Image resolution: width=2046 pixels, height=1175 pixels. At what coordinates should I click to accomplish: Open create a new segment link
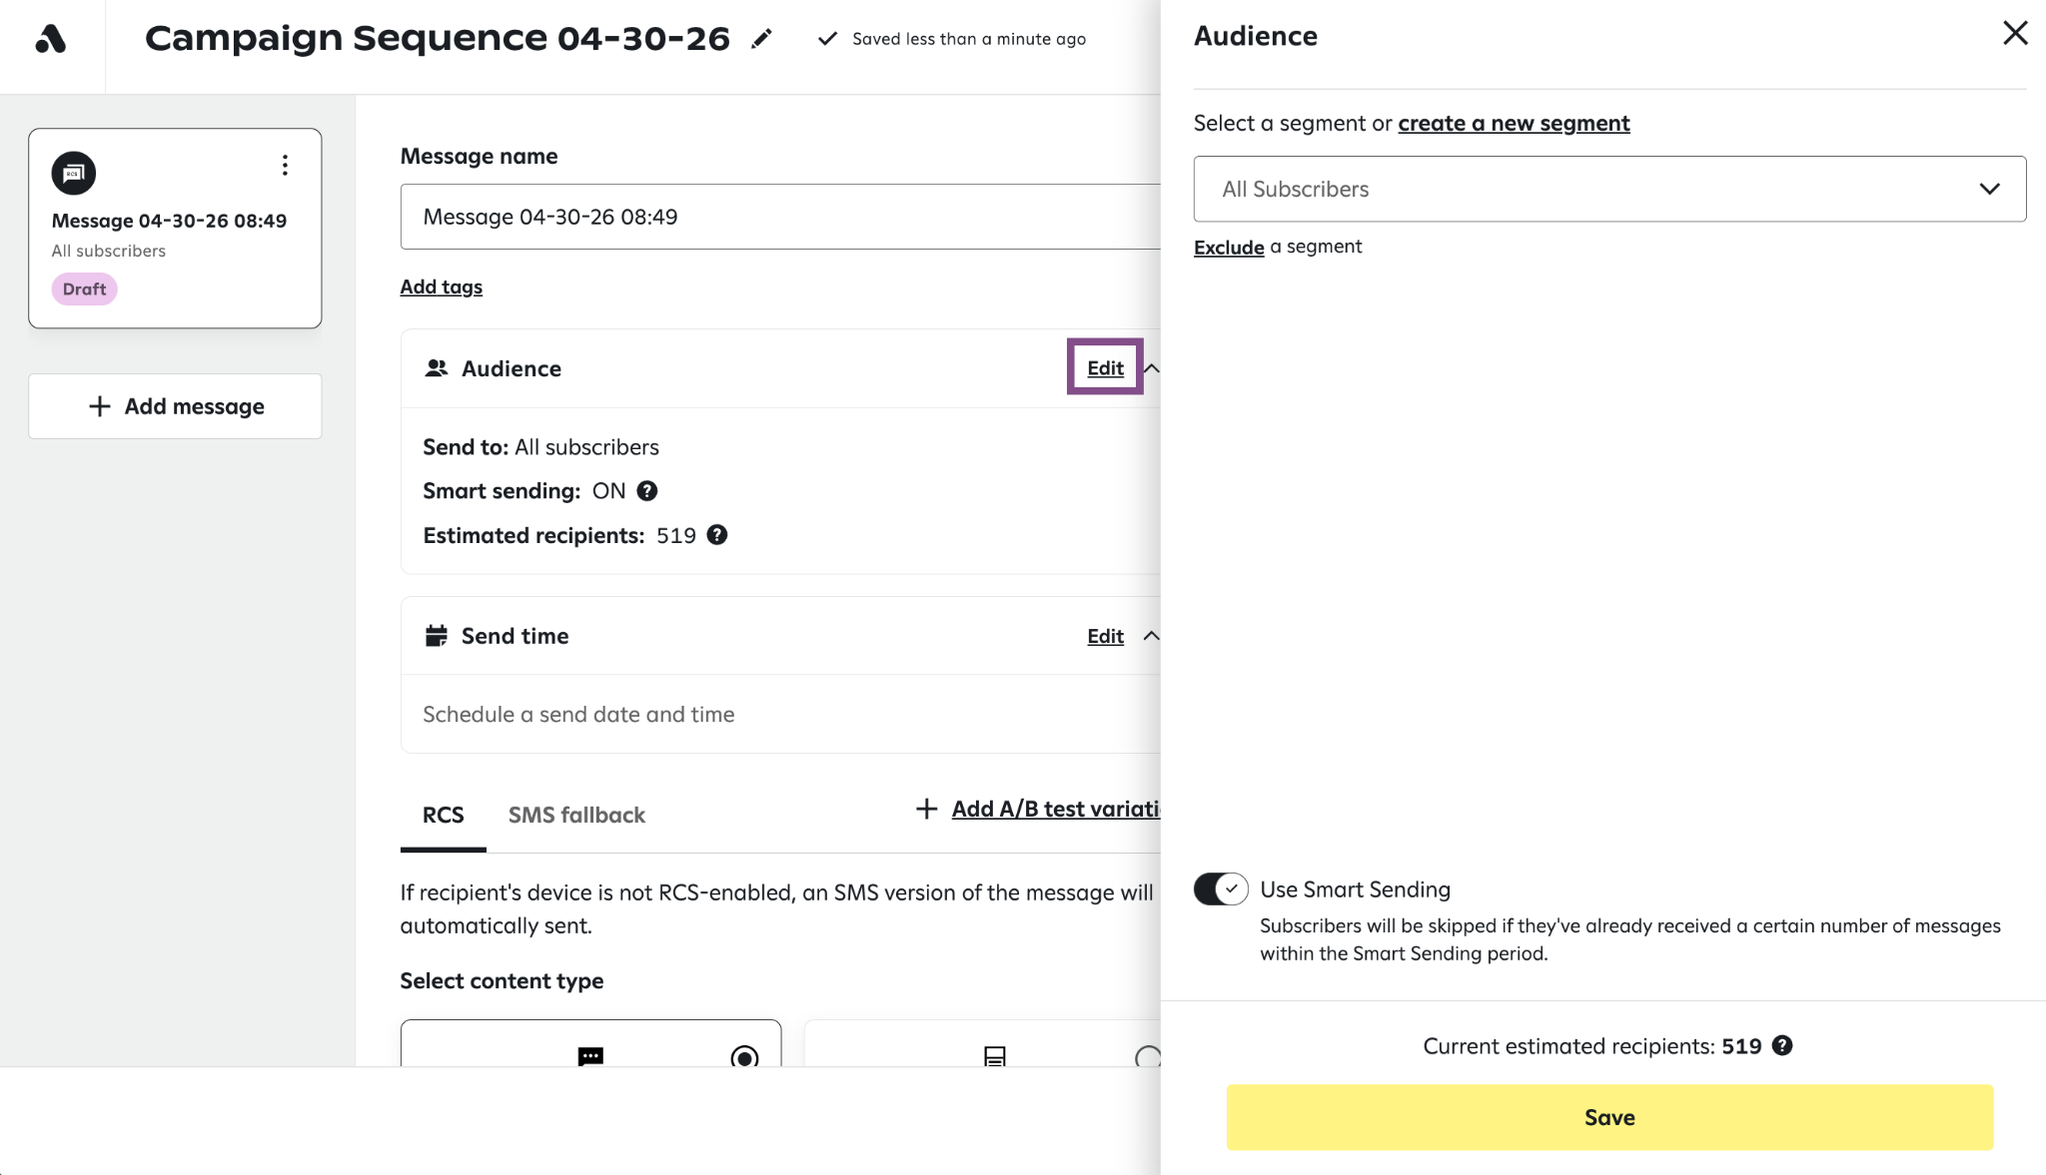click(1514, 123)
